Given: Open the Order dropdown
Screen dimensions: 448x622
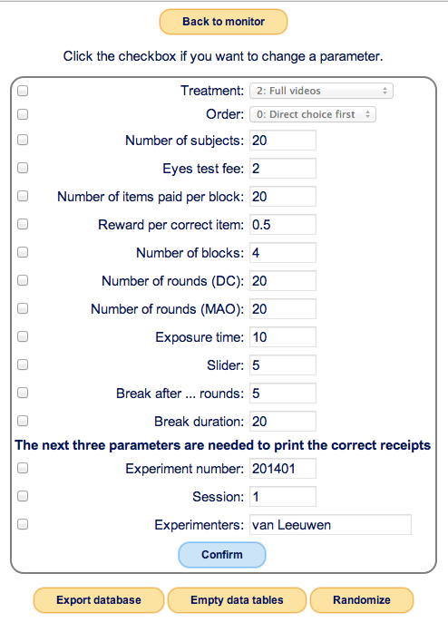Looking at the screenshot, I should pos(312,114).
